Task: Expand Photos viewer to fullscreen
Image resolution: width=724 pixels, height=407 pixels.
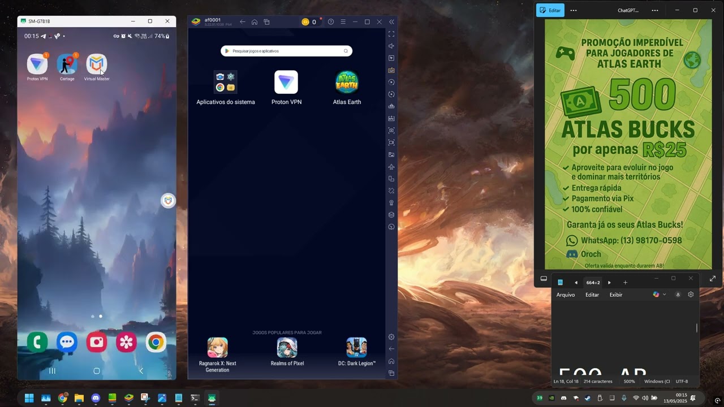Action: pyautogui.click(x=713, y=279)
